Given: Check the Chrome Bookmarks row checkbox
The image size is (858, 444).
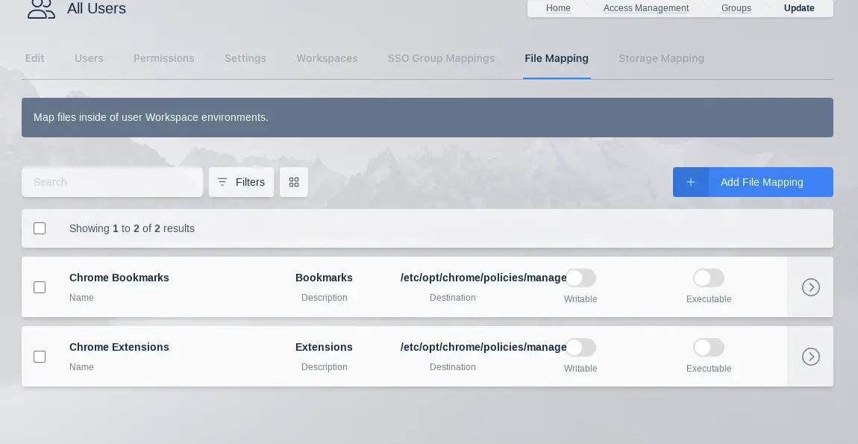Looking at the screenshot, I should pyautogui.click(x=40, y=287).
